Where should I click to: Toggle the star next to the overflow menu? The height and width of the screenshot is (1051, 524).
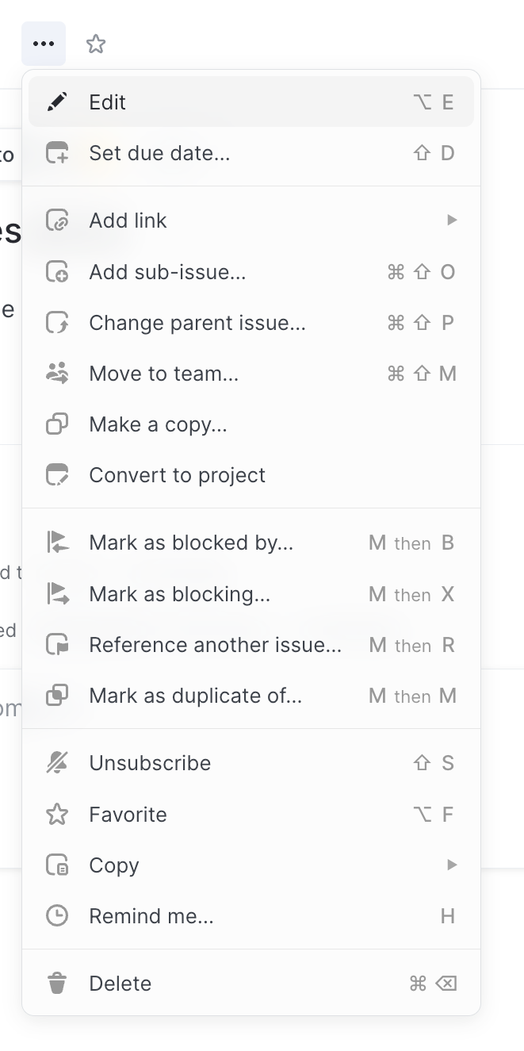tap(95, 44)
